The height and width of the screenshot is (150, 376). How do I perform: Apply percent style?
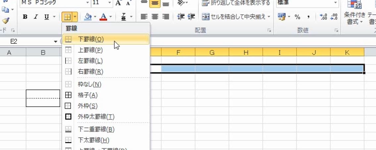coord(297,17)
